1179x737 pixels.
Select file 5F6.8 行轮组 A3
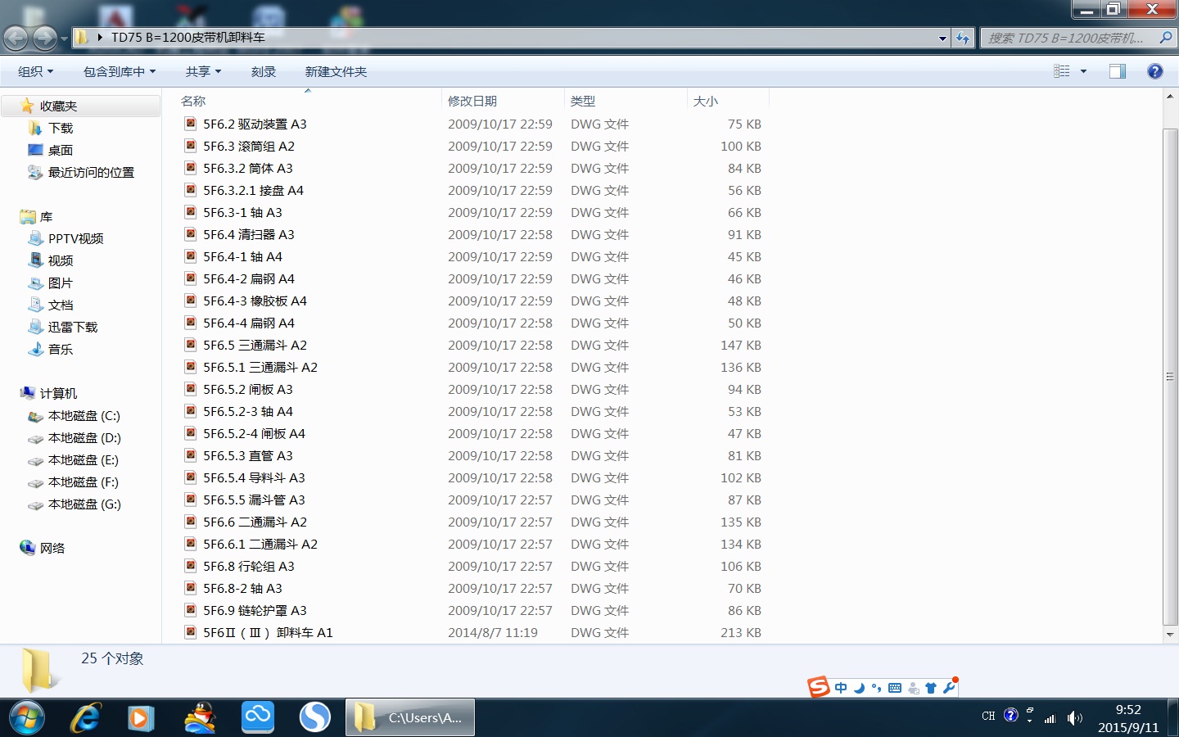(x=249, y=566)
